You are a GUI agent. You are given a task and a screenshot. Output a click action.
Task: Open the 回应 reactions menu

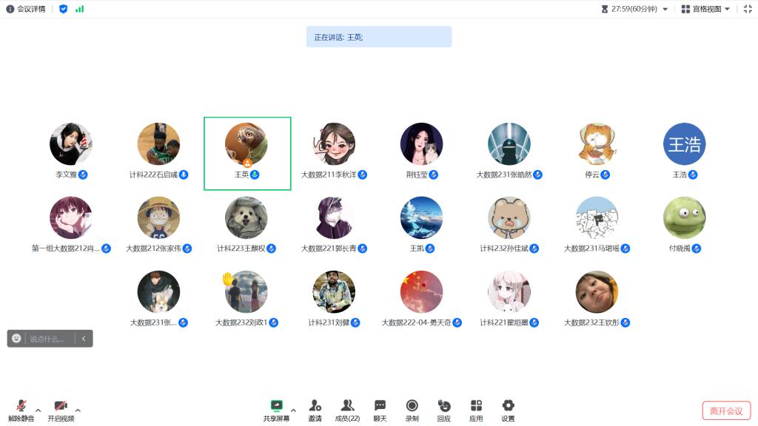[443, 410]
